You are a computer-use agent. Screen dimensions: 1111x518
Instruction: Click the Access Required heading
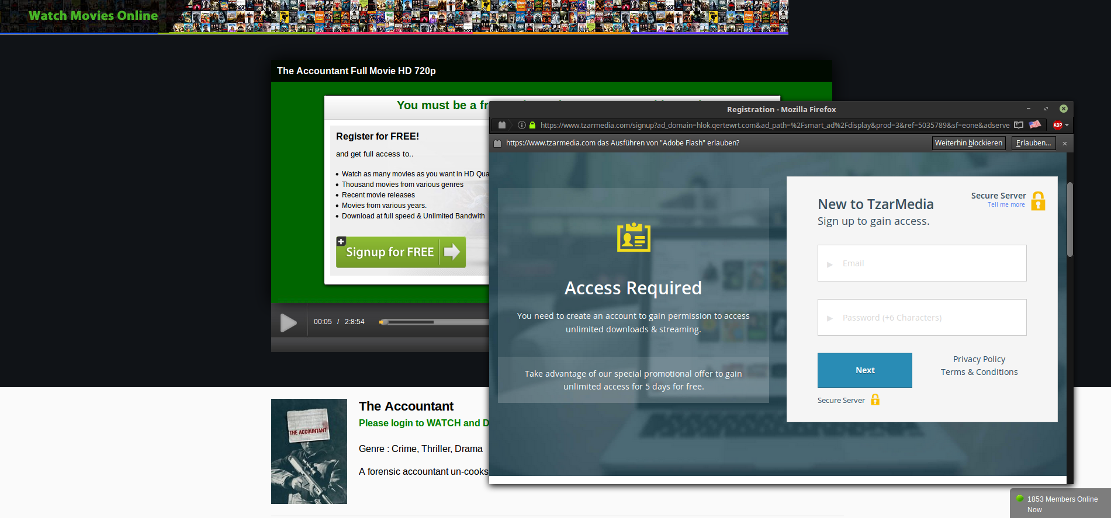633,288
